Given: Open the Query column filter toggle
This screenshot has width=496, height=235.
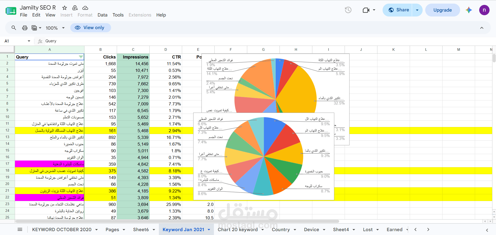Looking at the screenshot, I should pos(81,57).
